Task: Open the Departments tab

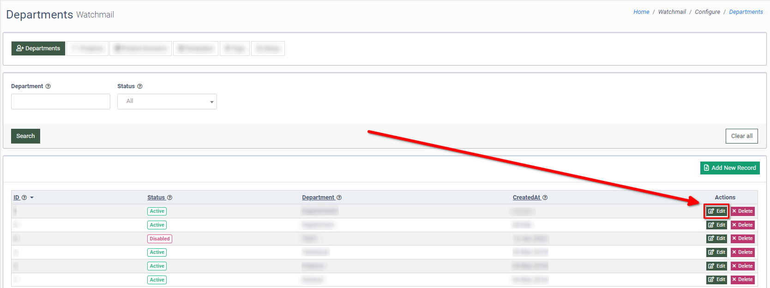Action: pyautogui.click(x=38, y=48)
